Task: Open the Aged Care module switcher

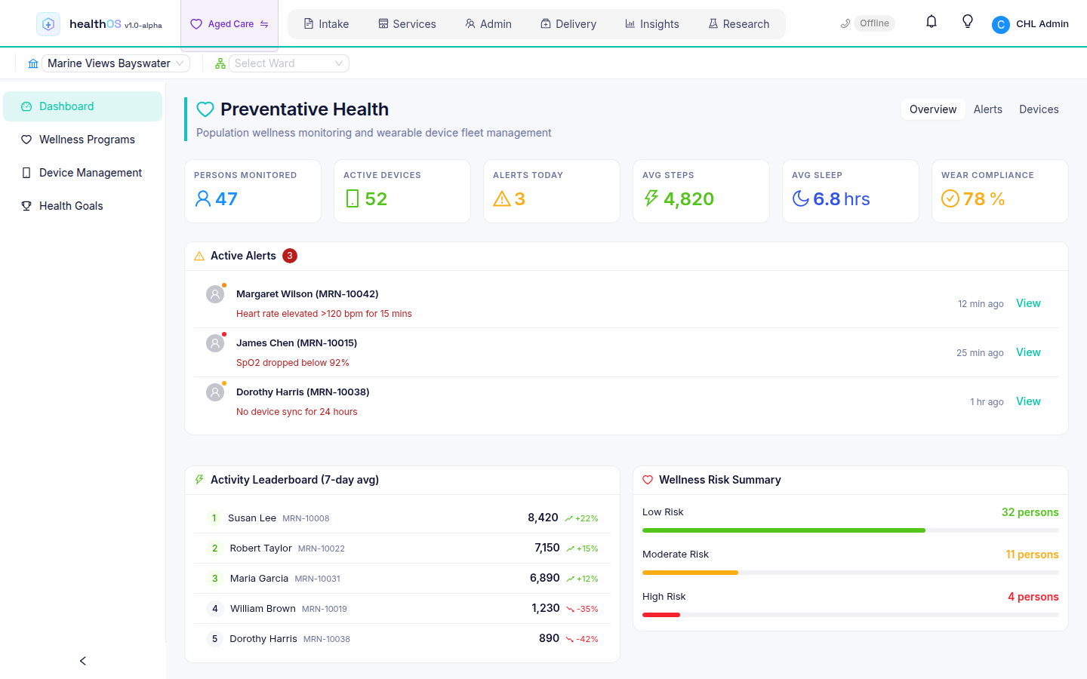Action: coord(229,24)
